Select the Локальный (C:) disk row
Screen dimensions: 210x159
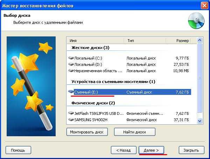(x=129, y=58)
